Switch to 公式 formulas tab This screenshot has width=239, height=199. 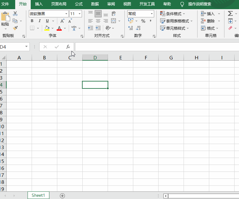[79, 4]
